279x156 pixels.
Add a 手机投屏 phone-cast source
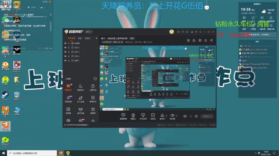coord(143,116)
